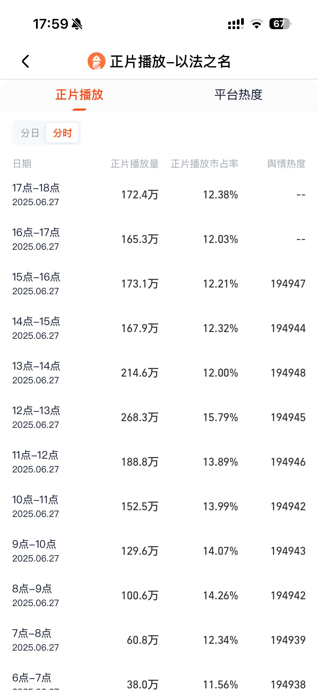Tap the muted bell status icon
Image resolution: width=318 pixels, height=690 pixels.
click(77, 24)
